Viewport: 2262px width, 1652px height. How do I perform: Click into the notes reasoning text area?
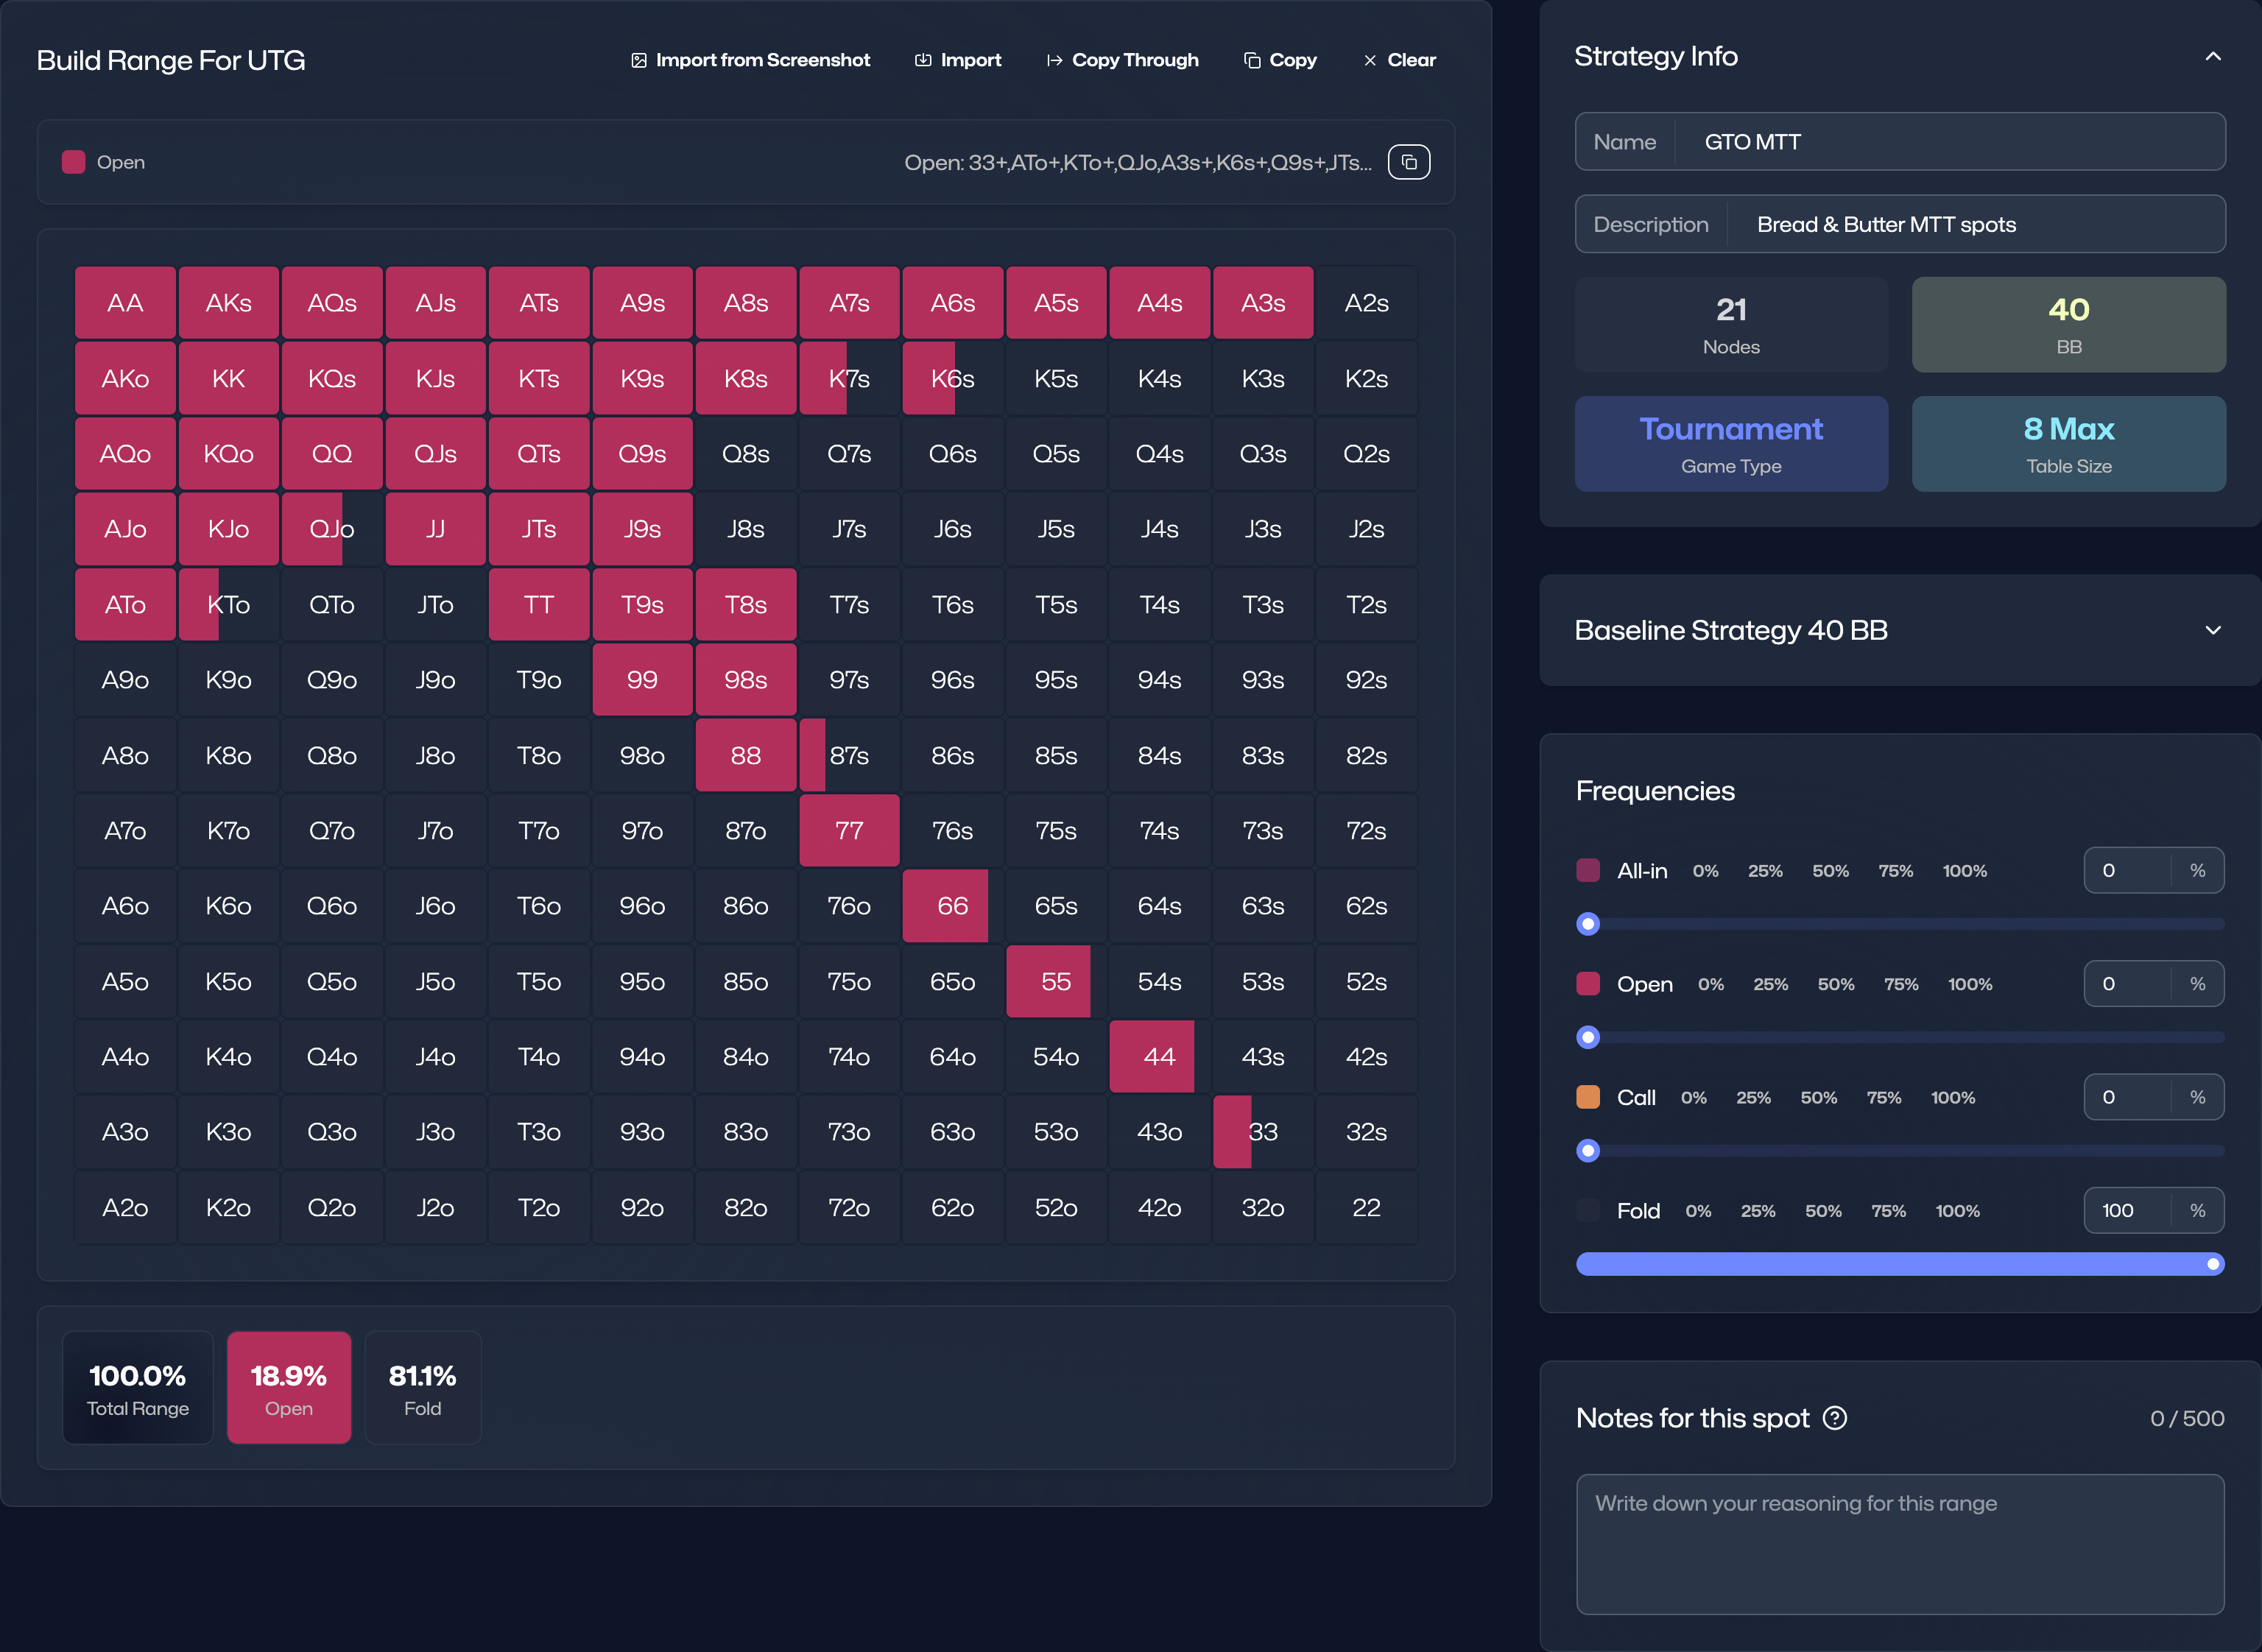pyautogui.click(x=1899, y=1544)
